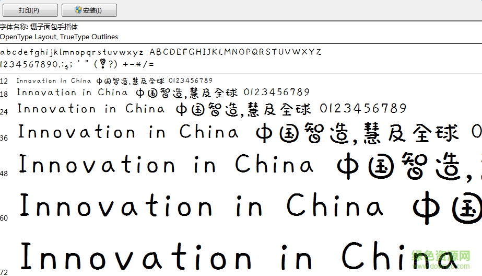This screenshot has width=482, height=276.
Task: Click the size 60 label
Action: tap(4, 218)
